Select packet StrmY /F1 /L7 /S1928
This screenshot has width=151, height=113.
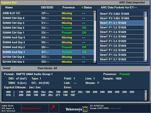click(121, 59)
